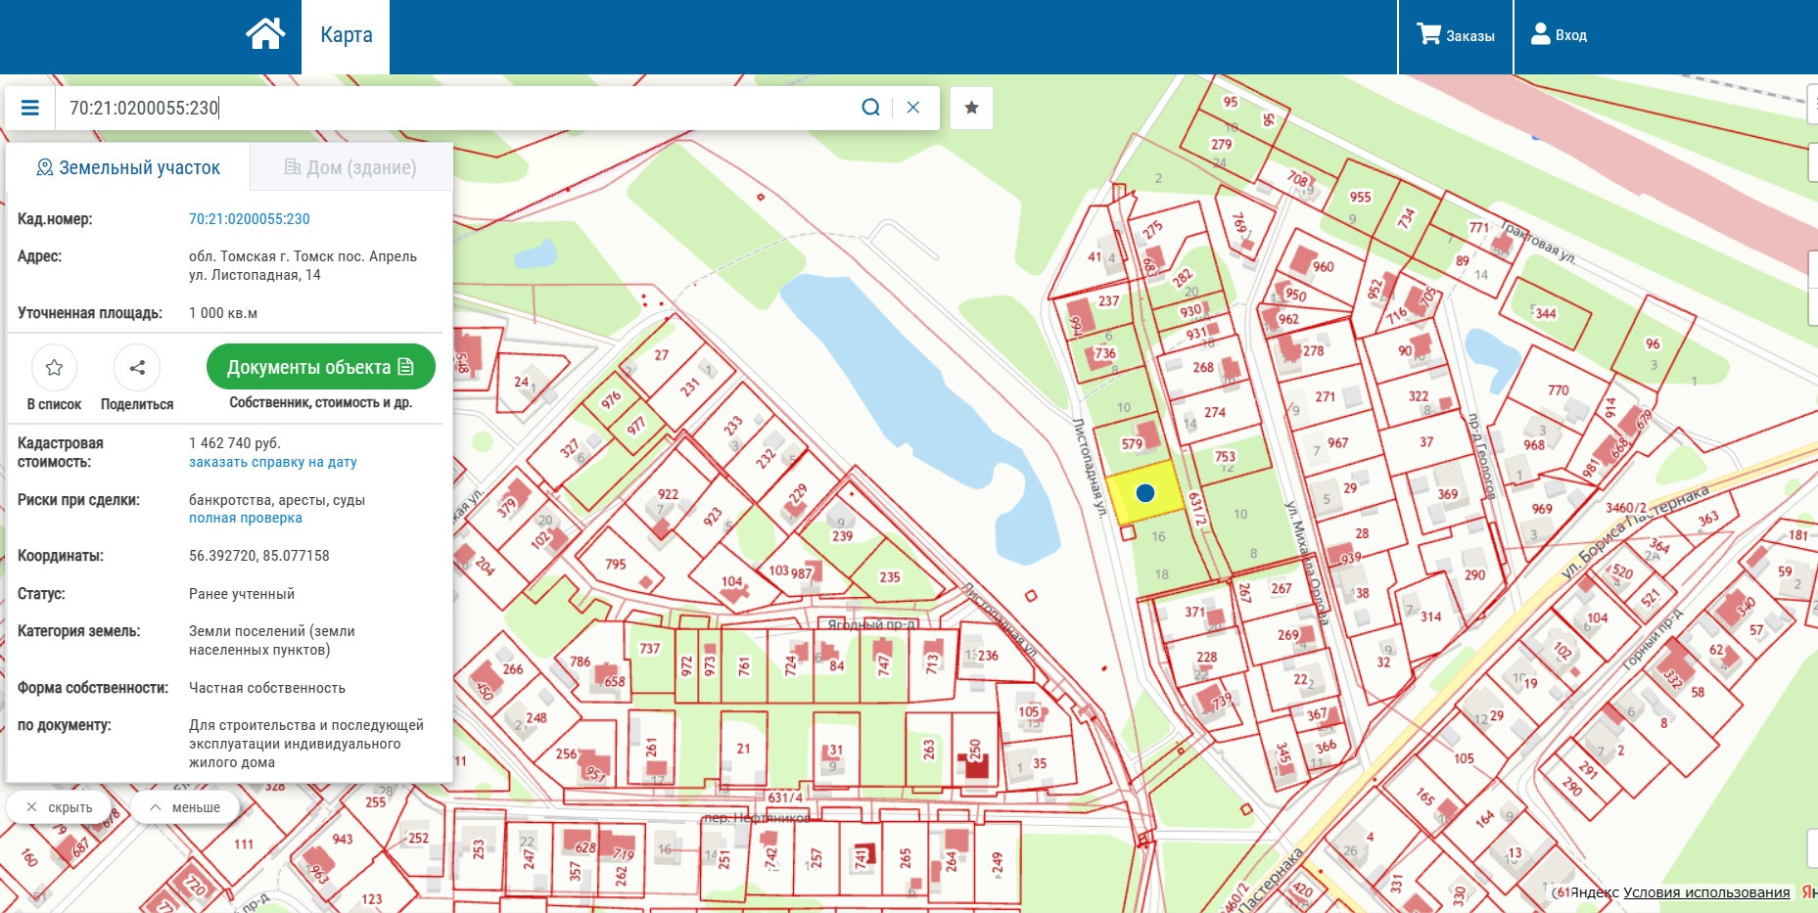Viewport: 1818px width, 913px height.
Task: Switch to Дом (здание) tab
Action: coord(350,167)
